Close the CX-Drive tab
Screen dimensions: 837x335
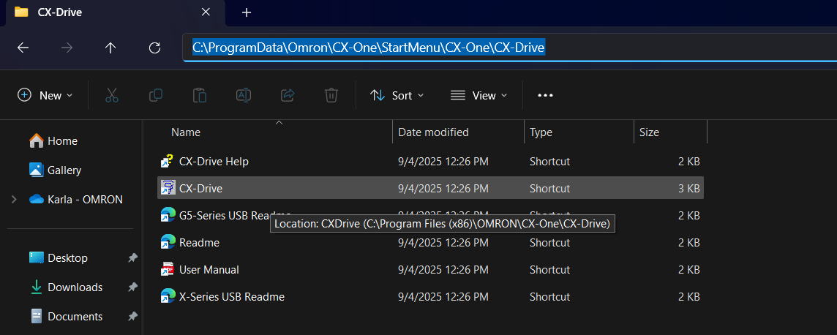click(206, 12)
